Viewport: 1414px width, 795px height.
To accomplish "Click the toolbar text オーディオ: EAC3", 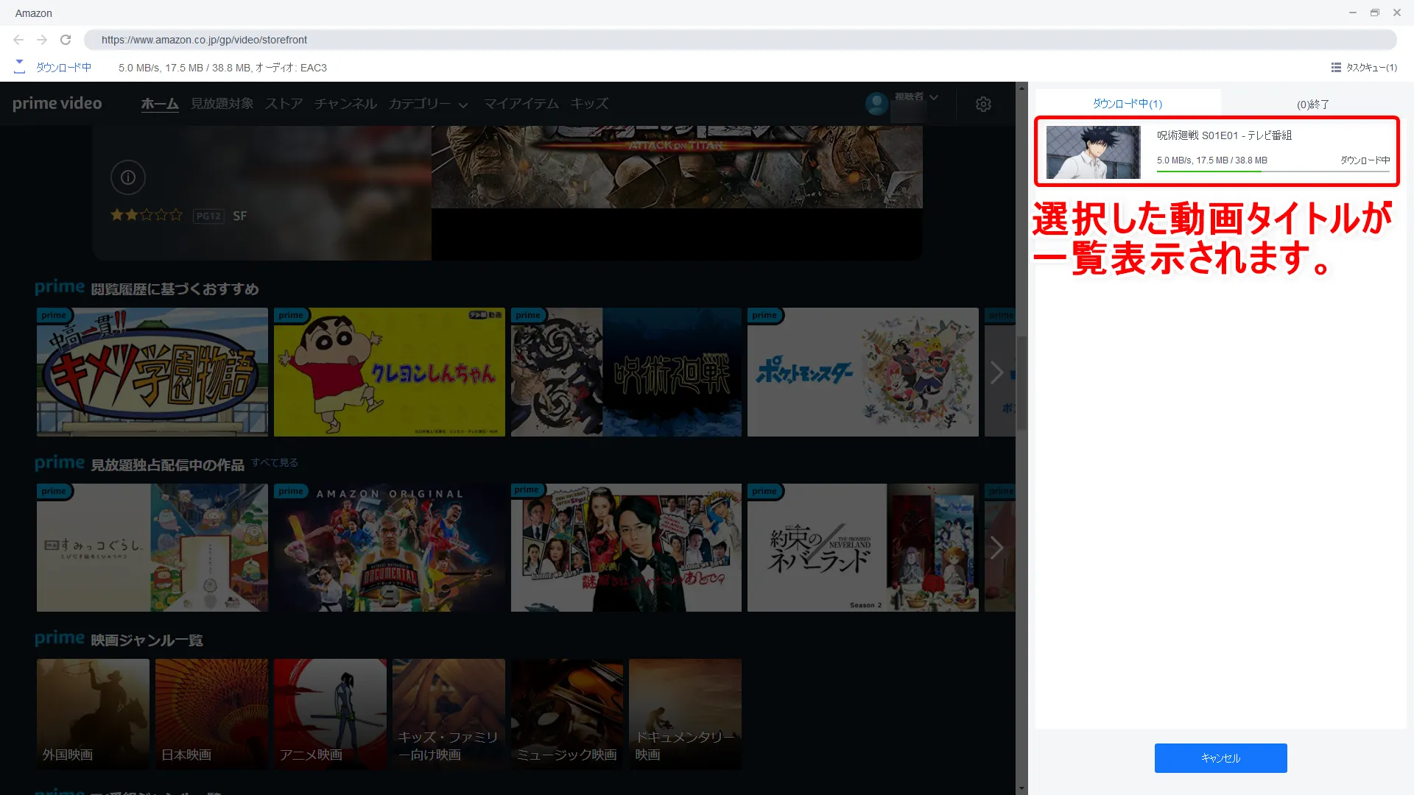I will click(291, 68).
